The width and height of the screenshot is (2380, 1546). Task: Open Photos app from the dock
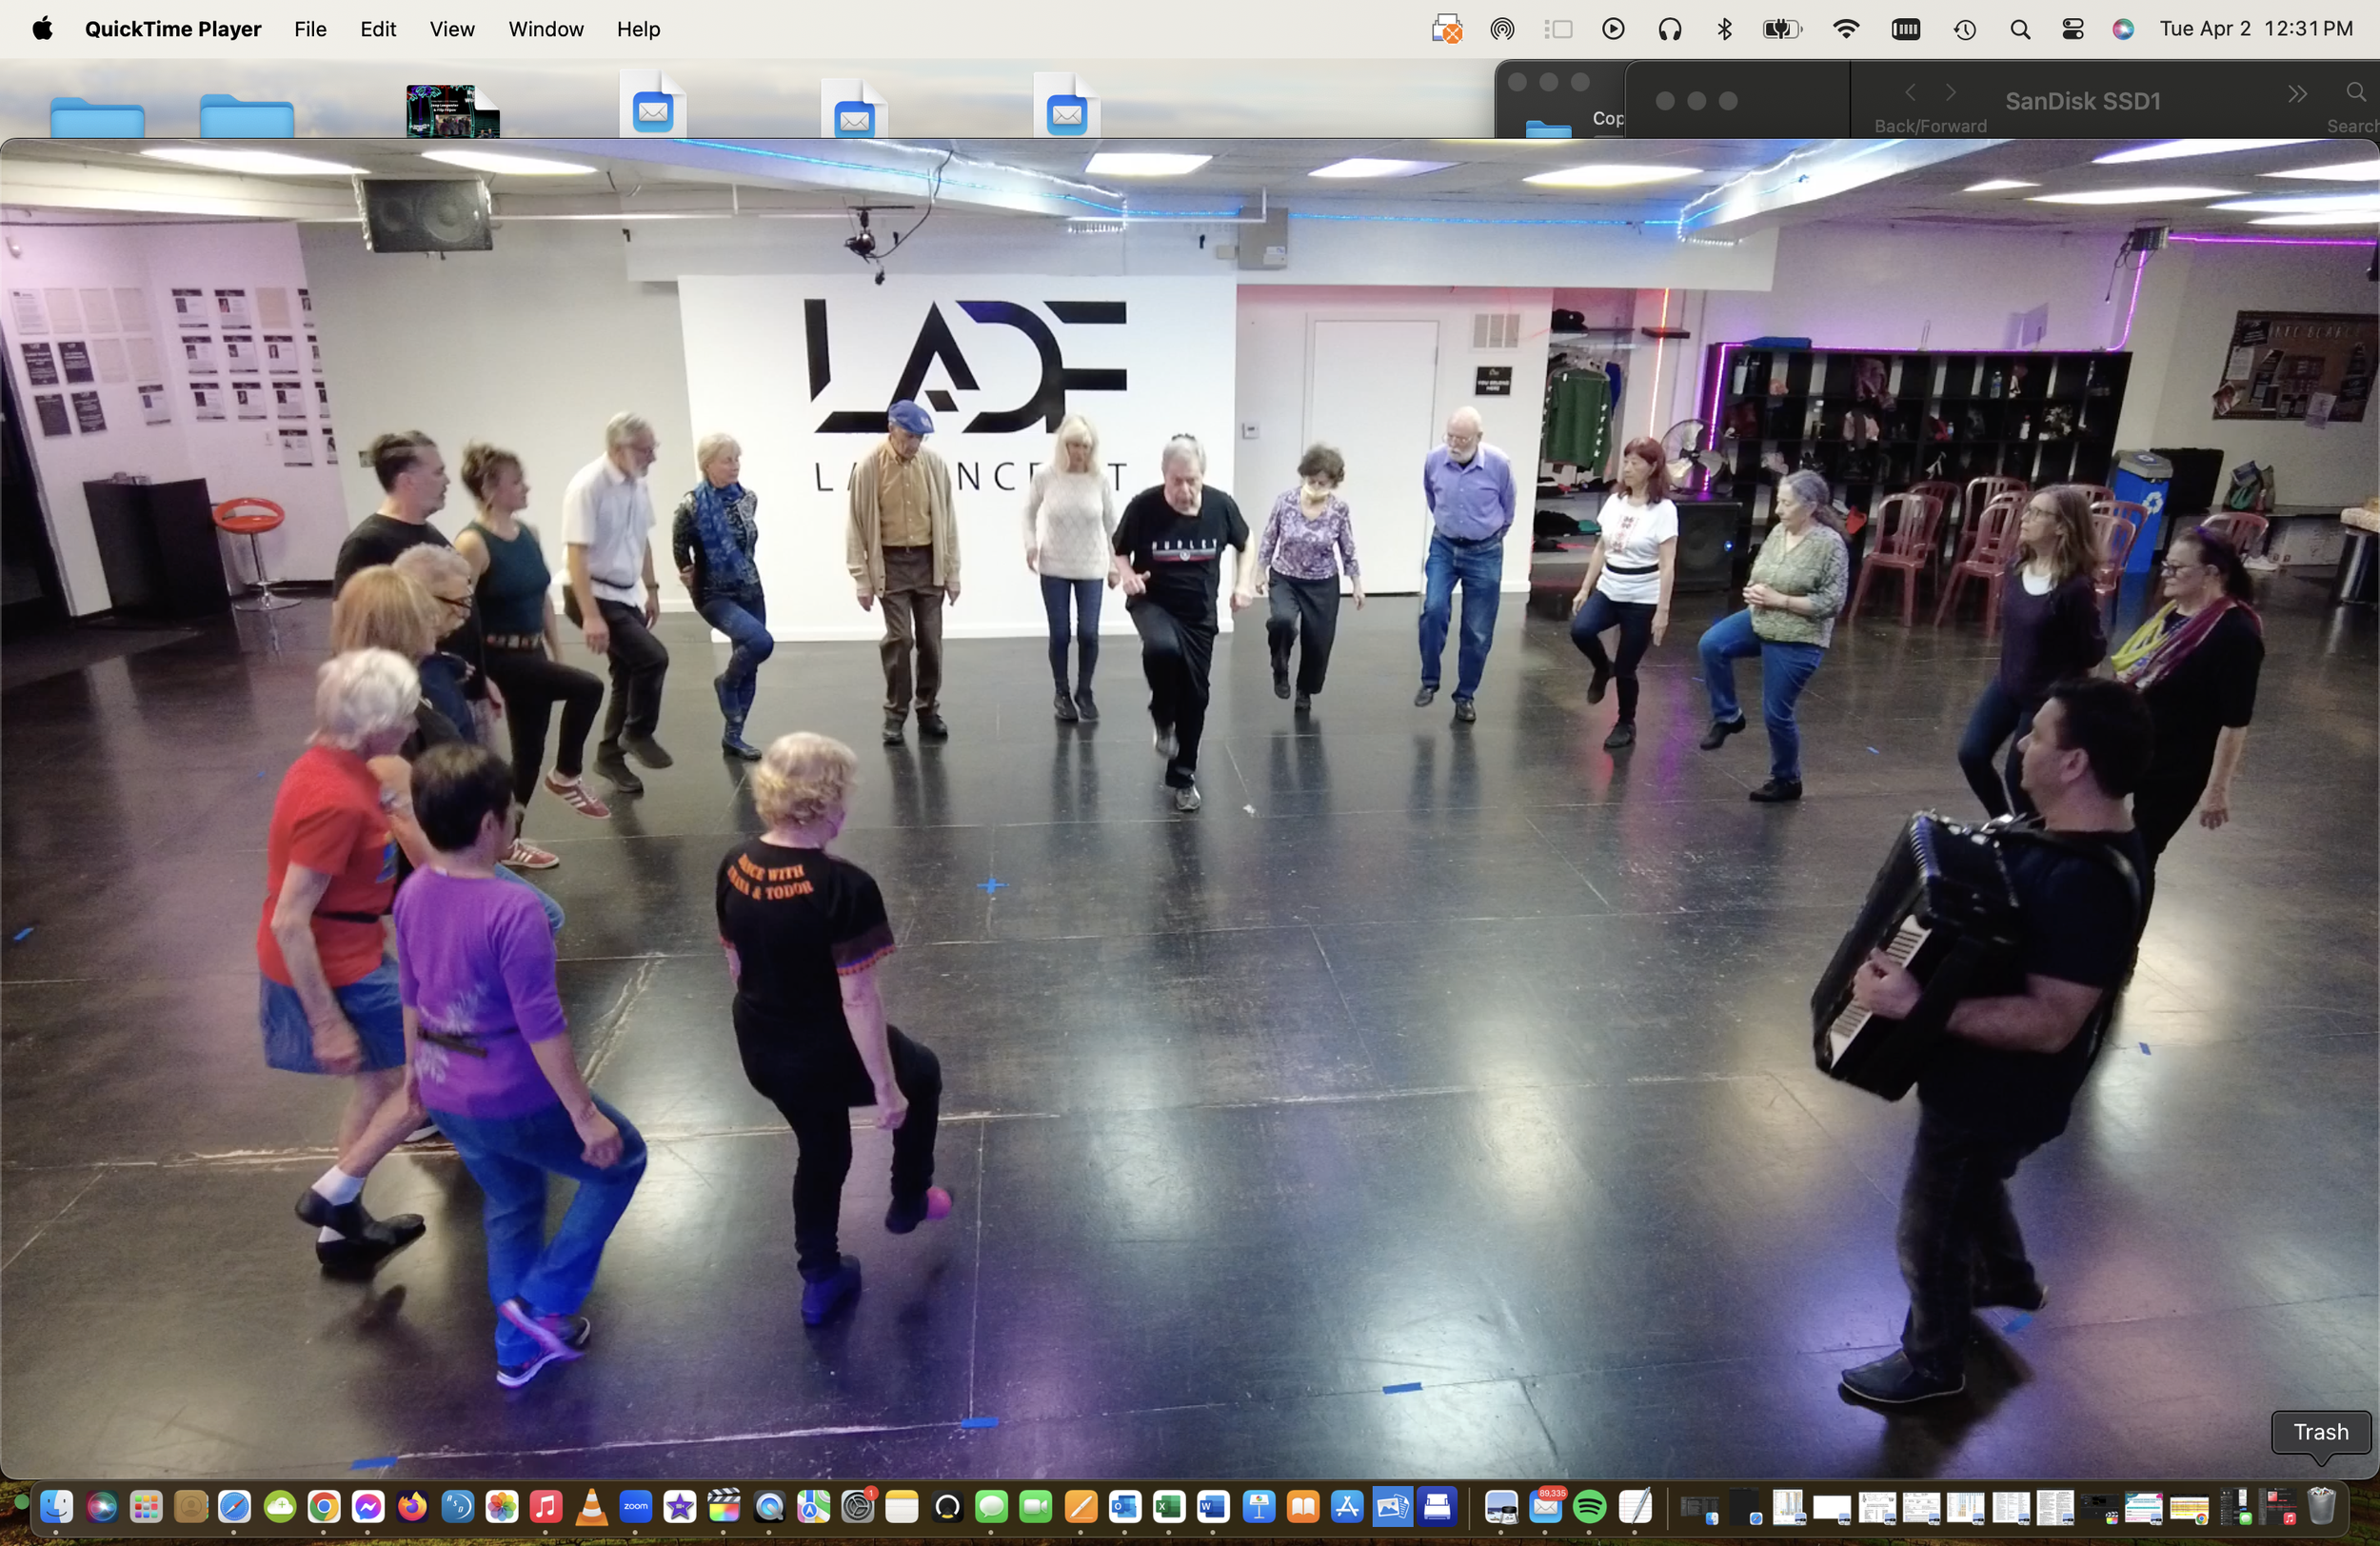point(502,1507)
